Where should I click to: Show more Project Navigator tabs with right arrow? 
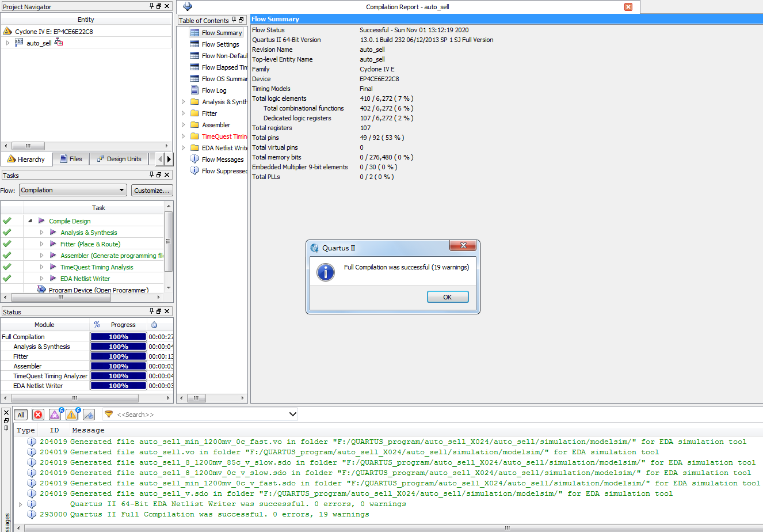(x=169, y=159)
